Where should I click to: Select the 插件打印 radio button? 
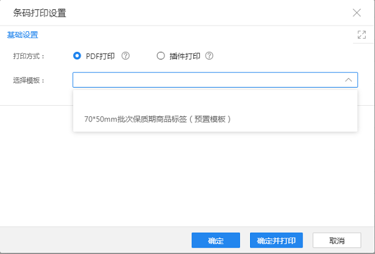tap(161, 56)
